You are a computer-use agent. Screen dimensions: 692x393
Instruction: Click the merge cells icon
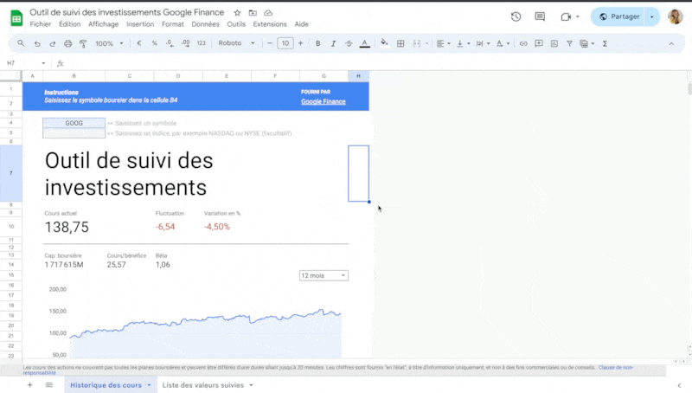pos(417,43)
